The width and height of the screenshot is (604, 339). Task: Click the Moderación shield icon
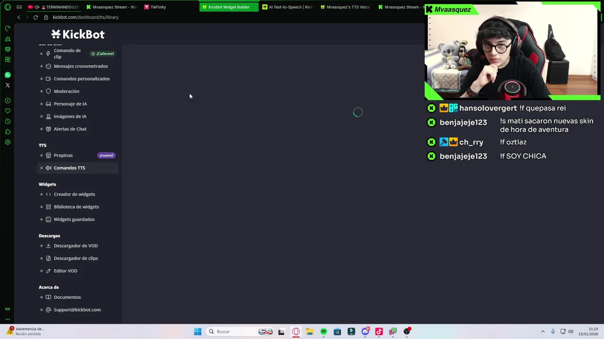tap(48, 91)
